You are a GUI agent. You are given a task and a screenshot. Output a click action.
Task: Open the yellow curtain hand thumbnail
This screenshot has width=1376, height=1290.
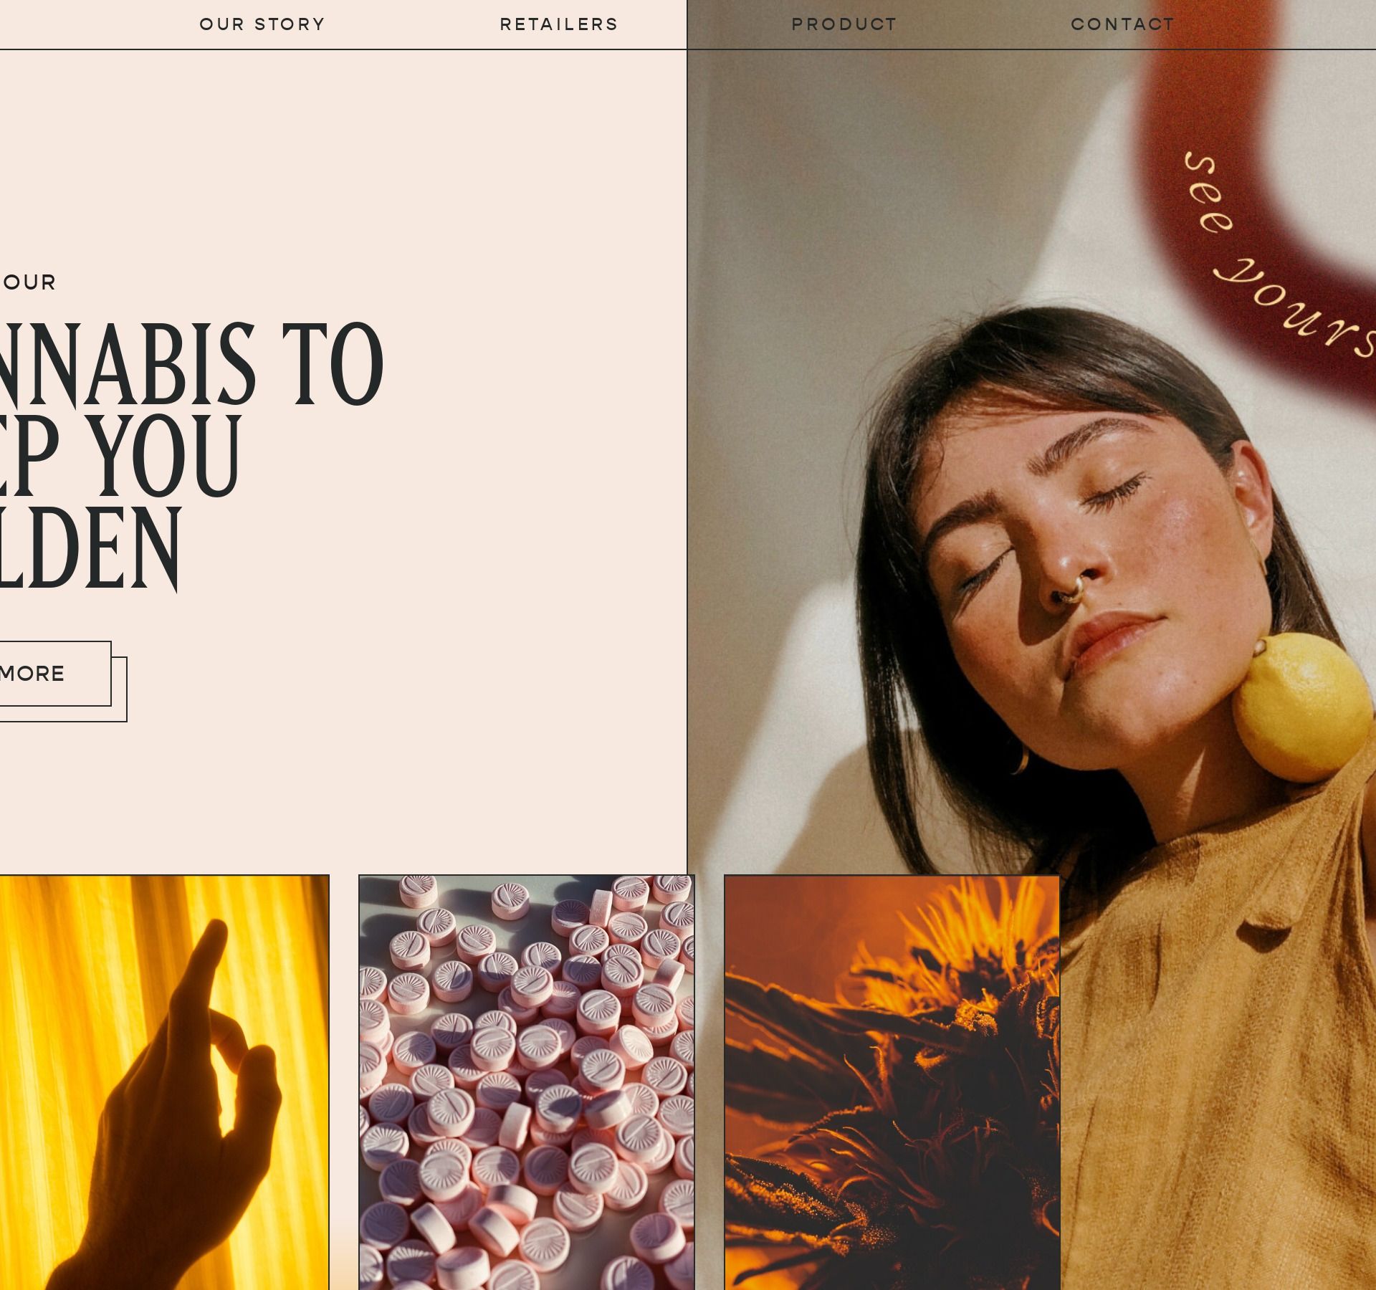click(x=164, y=1082)
